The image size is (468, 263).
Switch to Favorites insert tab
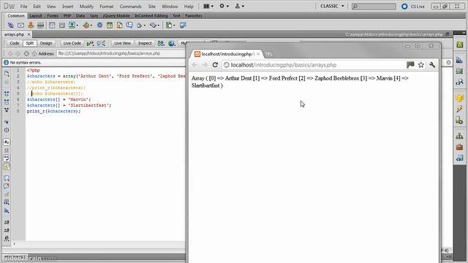coord(193,16)
